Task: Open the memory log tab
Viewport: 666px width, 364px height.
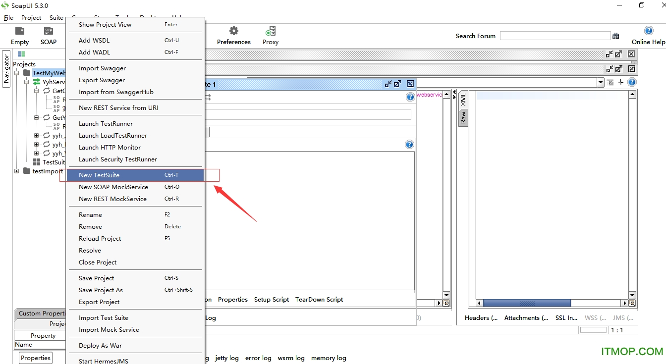Action: [x=329, y=358]
